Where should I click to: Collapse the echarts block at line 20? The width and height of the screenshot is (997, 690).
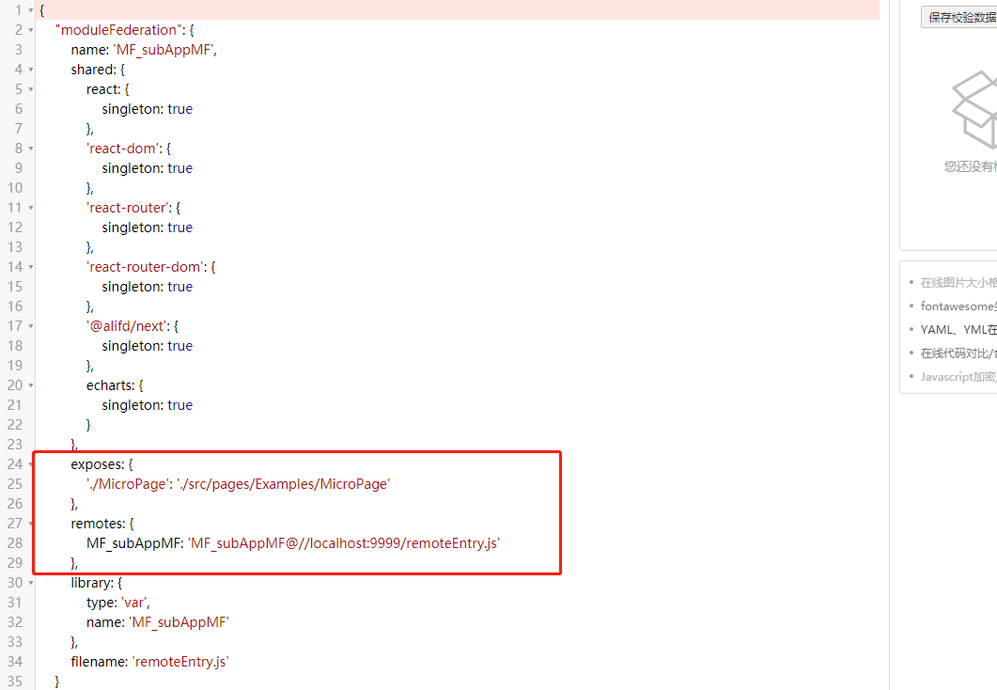[30, 384]
